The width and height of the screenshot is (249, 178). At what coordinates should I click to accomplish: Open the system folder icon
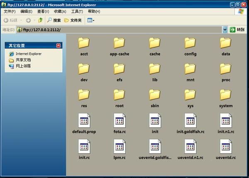point(226,95)
